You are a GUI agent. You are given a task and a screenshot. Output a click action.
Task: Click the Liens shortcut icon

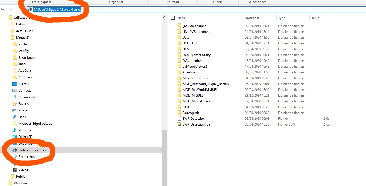point(15,117)
